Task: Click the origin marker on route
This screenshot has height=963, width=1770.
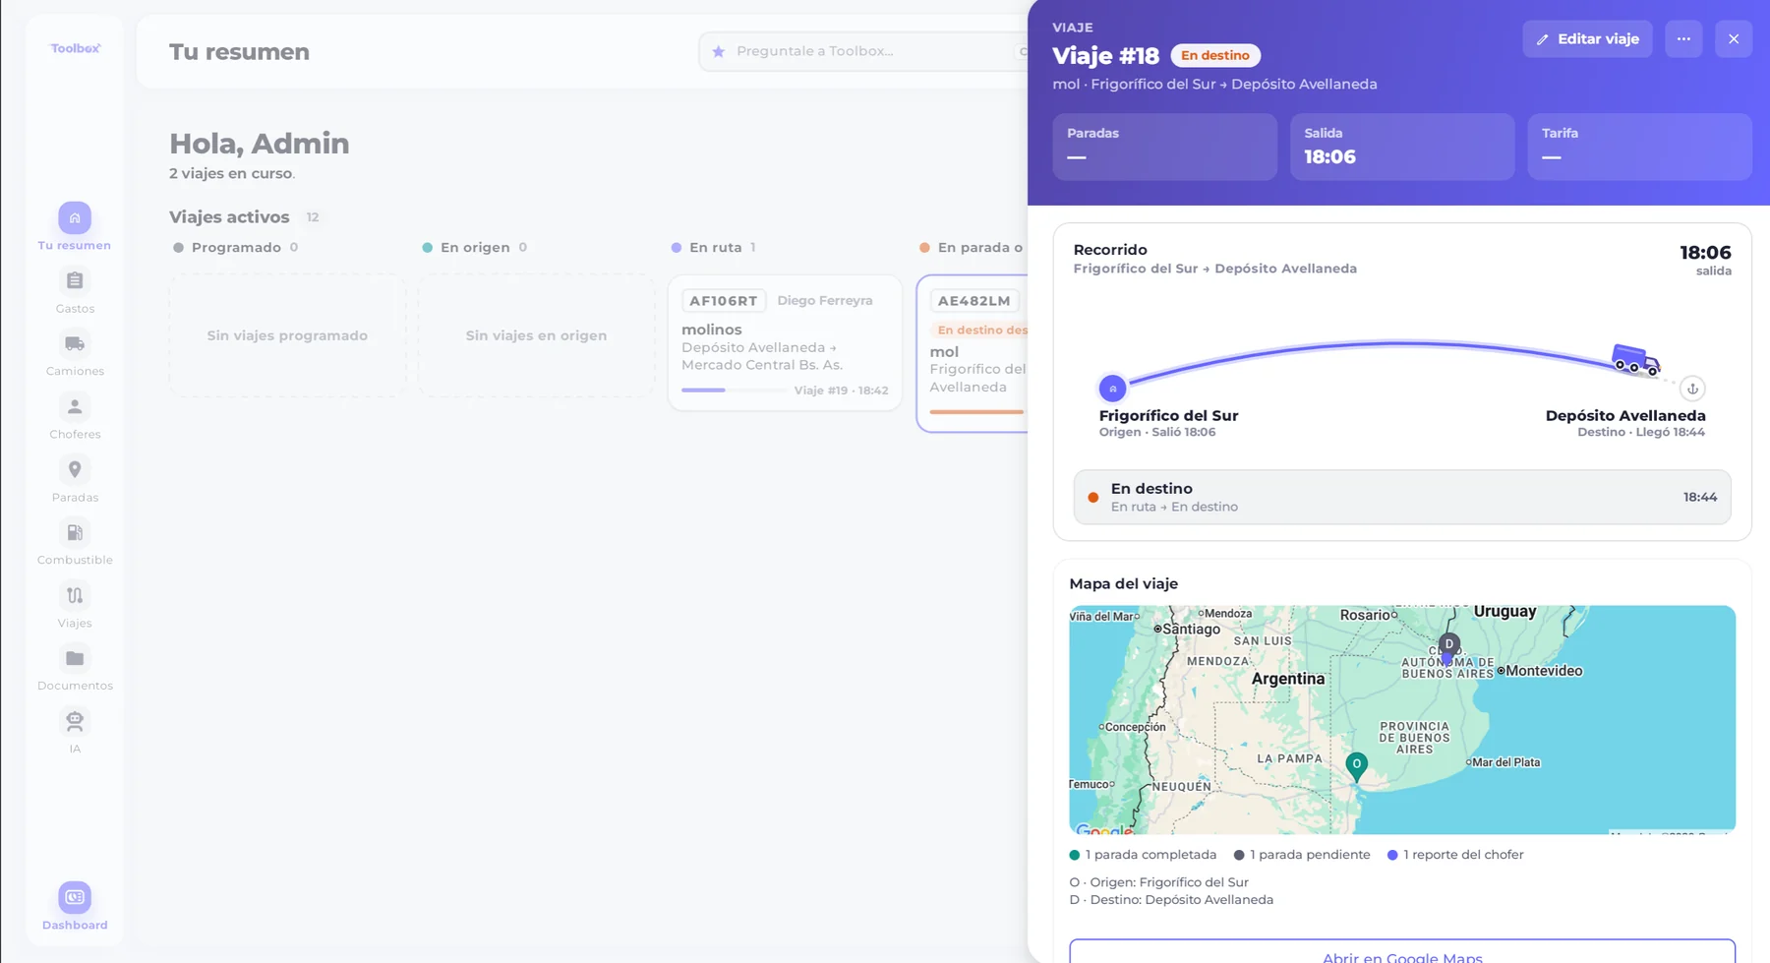Action: pyautogui.click(x=1112, y=389)
